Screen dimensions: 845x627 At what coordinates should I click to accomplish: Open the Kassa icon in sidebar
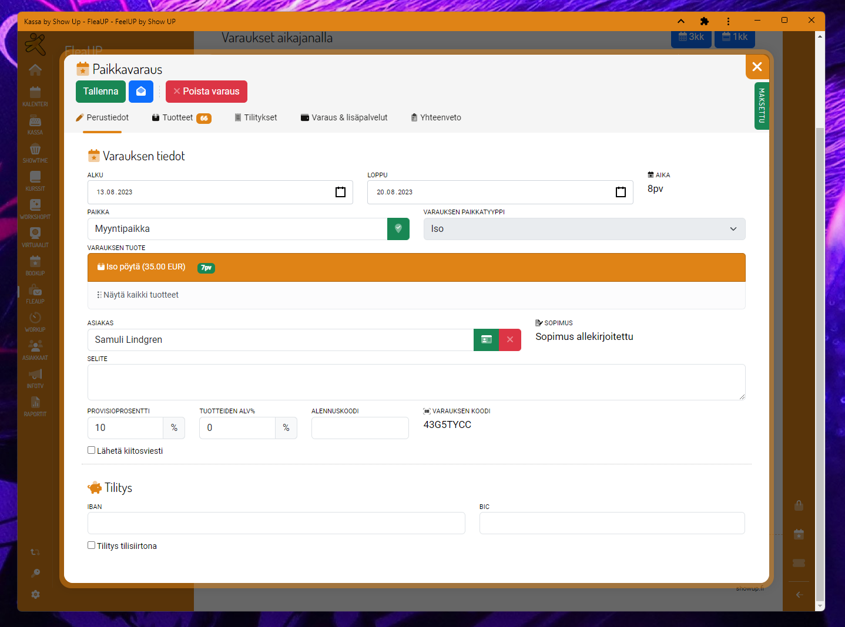[x=35, y=124]
